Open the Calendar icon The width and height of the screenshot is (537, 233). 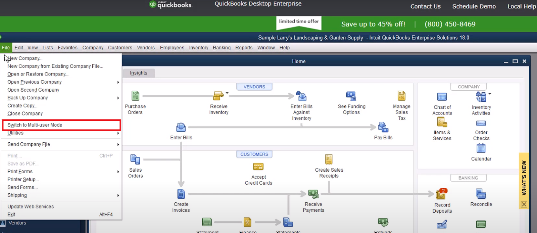pos(481,148)
